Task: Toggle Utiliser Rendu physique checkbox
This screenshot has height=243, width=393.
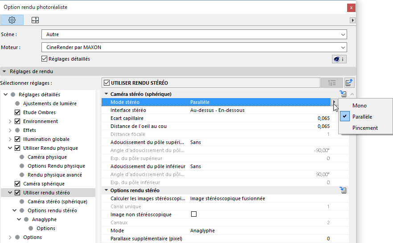Action: [x=17, y=148]
